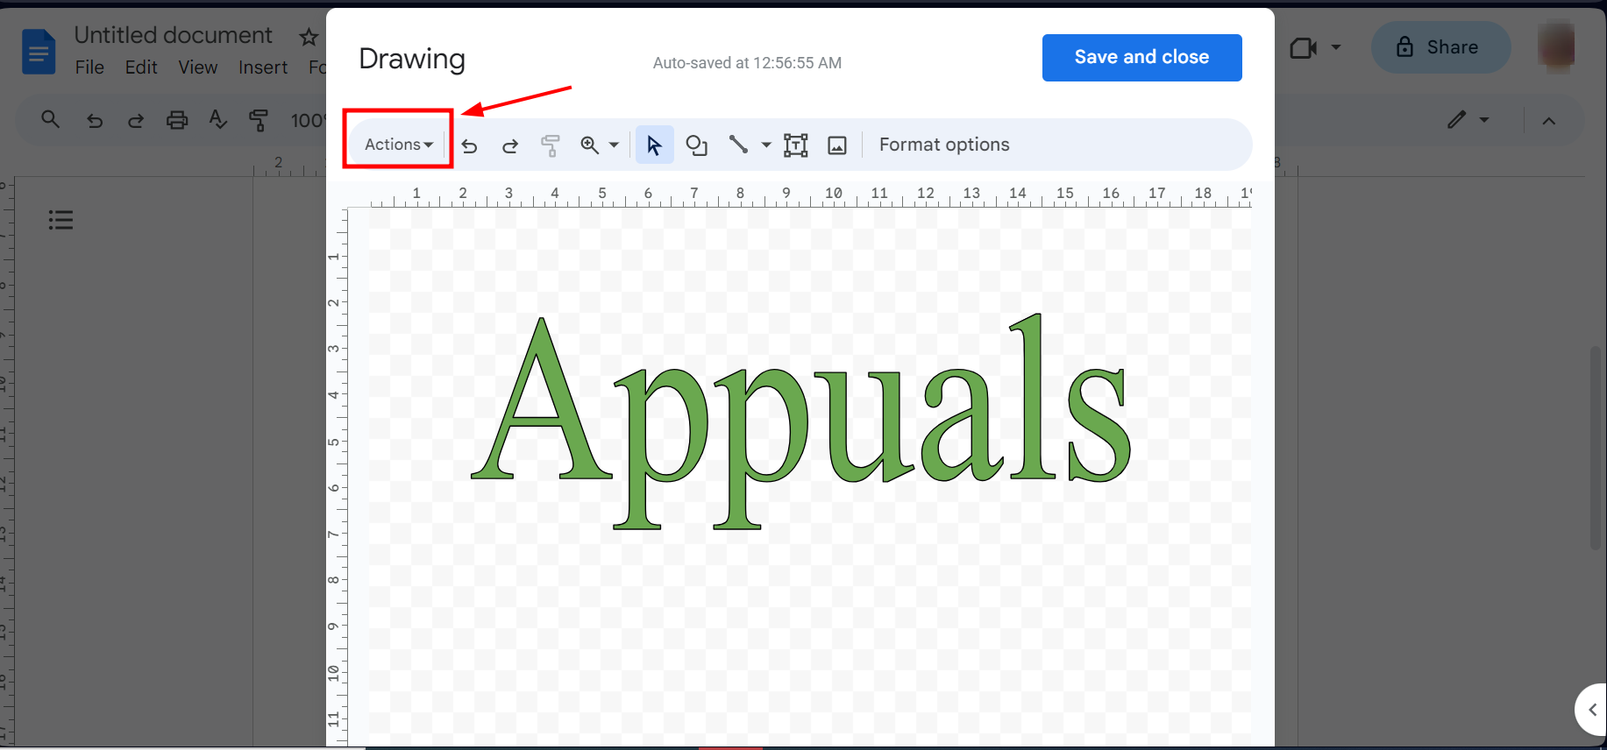Image resolution: width=1607 pixels, height=750 pixels.
Task: Click the Drawing dialog redo icon
Action: point(510,145)
